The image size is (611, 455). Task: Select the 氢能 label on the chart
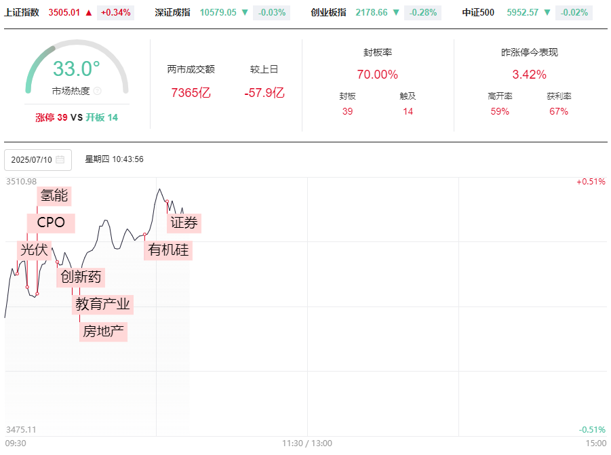pos(54,196)
